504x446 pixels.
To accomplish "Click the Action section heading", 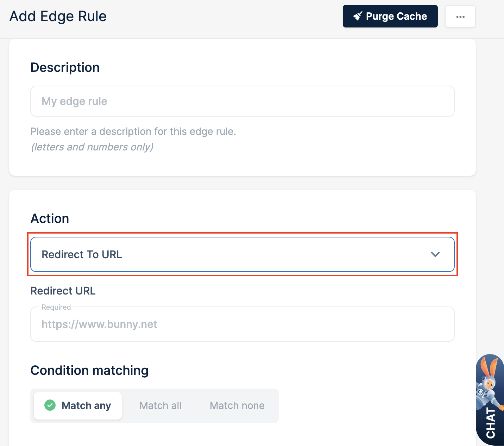I will pos(50,218).
